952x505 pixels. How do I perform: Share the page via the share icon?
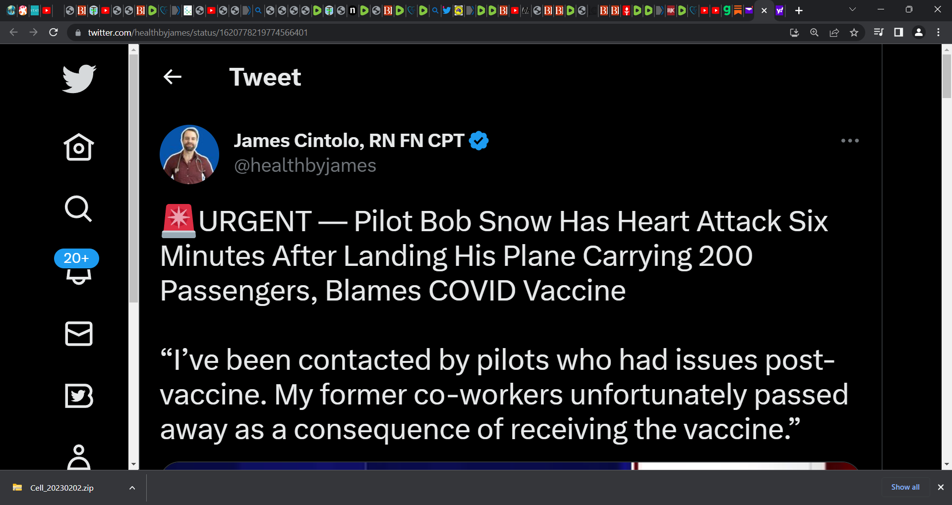834,32
